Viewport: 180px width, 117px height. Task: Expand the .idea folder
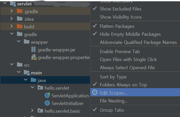click(x=11, y=19)
